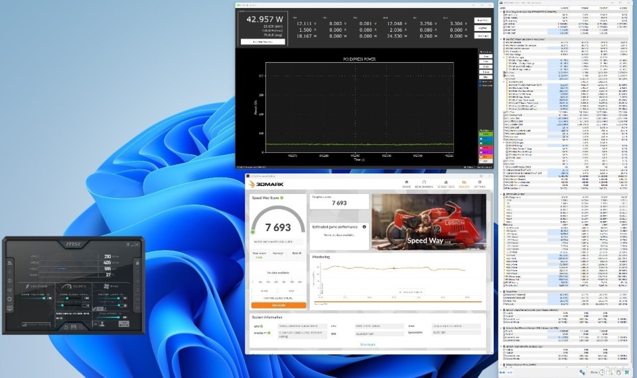Screen dimensions: 637x378
Task: Click the topmost white button at power monitor right
Action: 482,21
